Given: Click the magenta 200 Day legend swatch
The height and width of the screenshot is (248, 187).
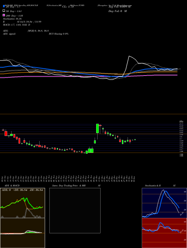Looking at the screenshot, I should click(x=4, y=15).
